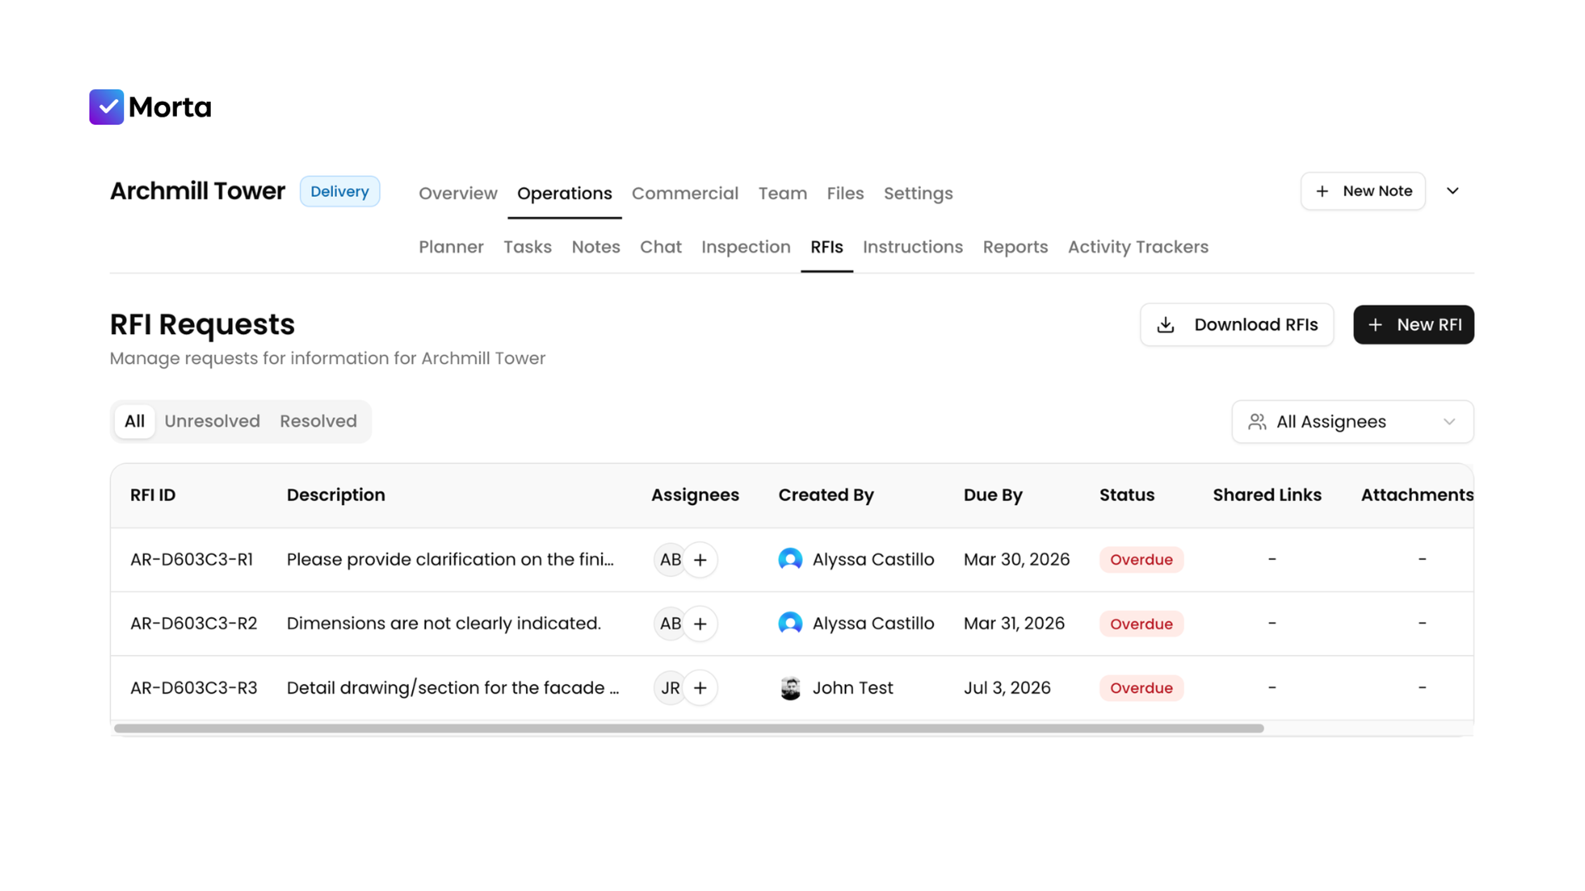The height and width of the screenshot is (891, 1585).
Task: Add assignee to RFI AR-D603C3-R3
Action: tap(700, 688)
